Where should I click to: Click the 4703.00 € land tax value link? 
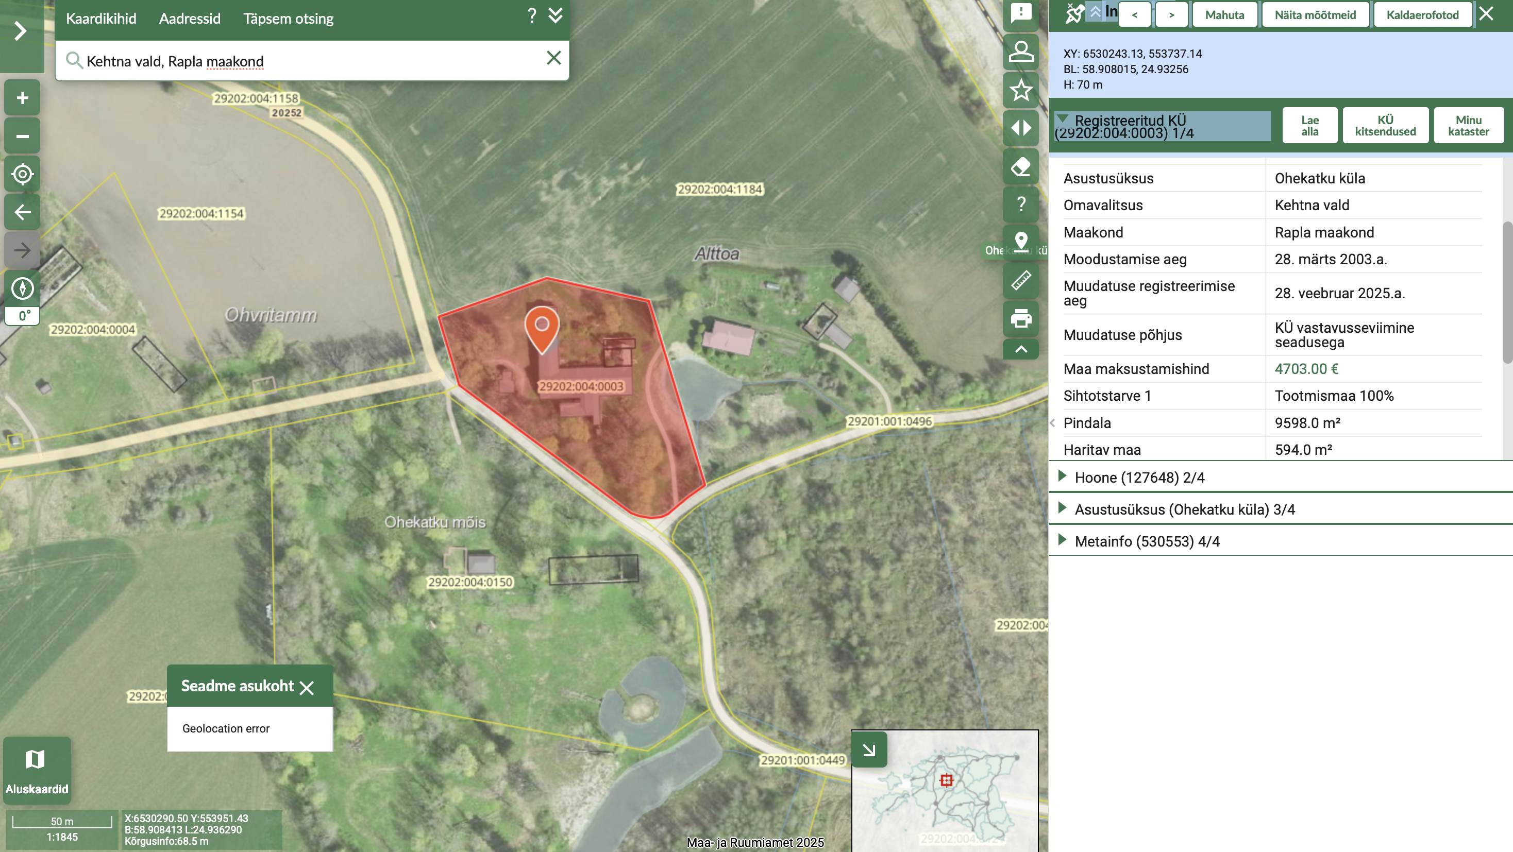pyautogui.click(x=1306, y=369)
